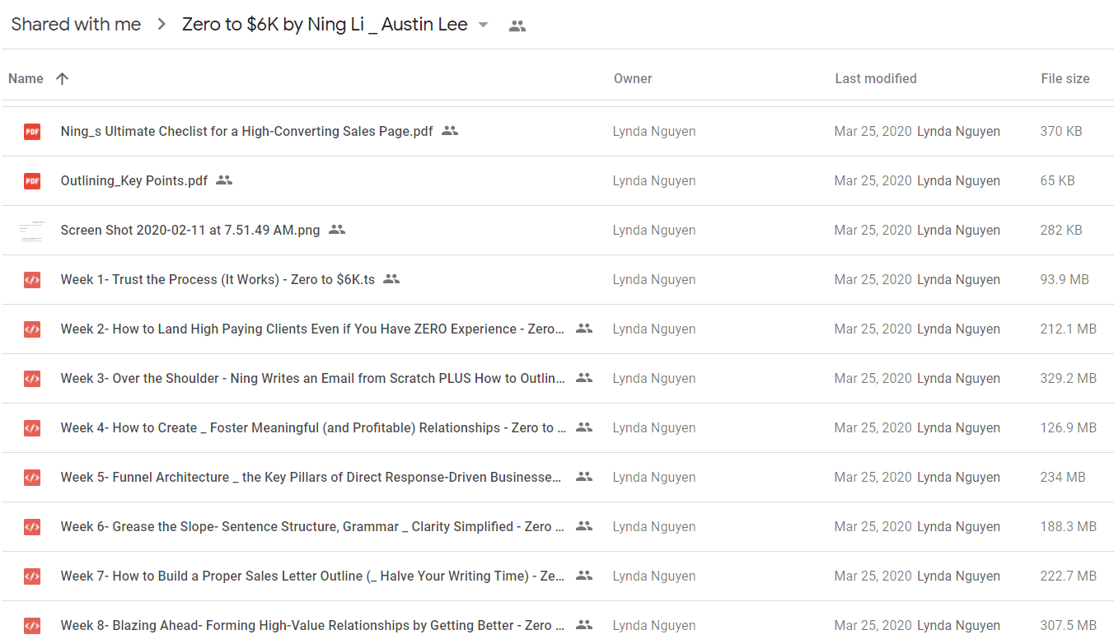Click the File size column header
The height and width of the screenshot is (644, 1114).
tap(1065, 78)
